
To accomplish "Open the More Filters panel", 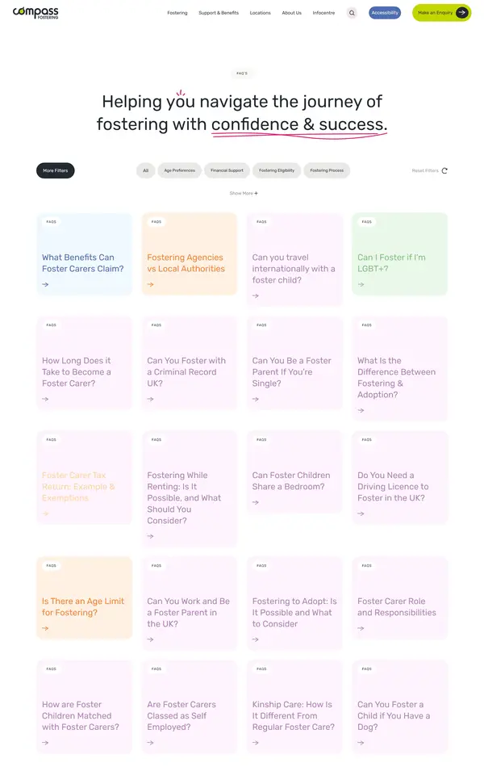I will click(x=56, y=170).
